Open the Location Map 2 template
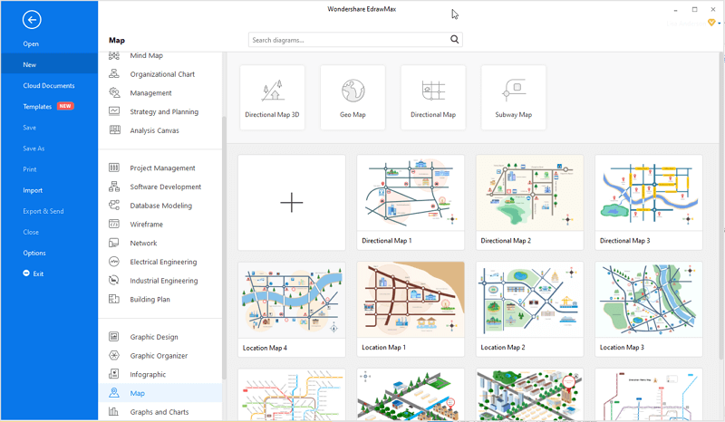The height and width of the screenshot is (422, 725). 530,309
